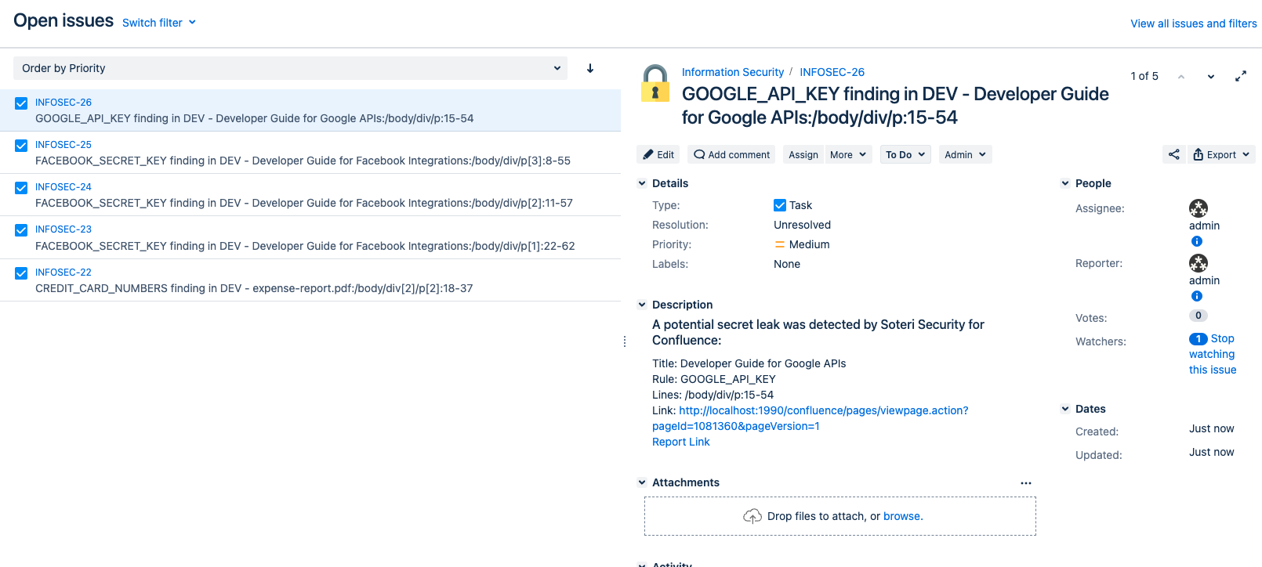Collapse the Description section
This screenshot has width=1262, height=567.
pos(642,305)
